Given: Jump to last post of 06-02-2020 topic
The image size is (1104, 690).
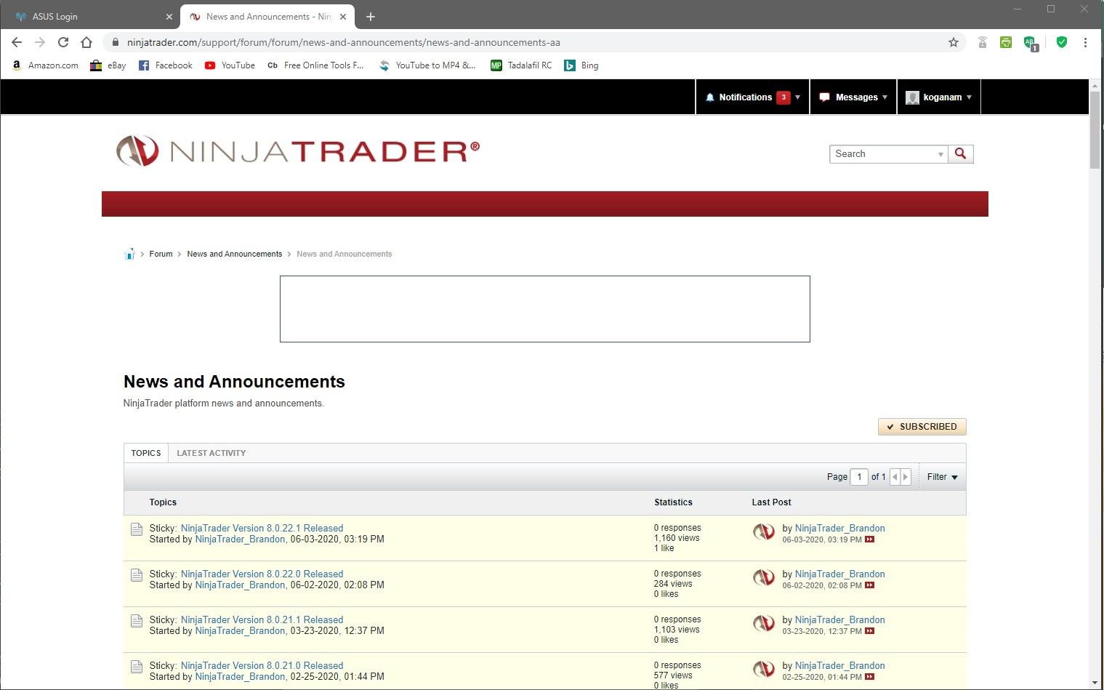Looking at the screenshot, I should (x=870, y=585).
